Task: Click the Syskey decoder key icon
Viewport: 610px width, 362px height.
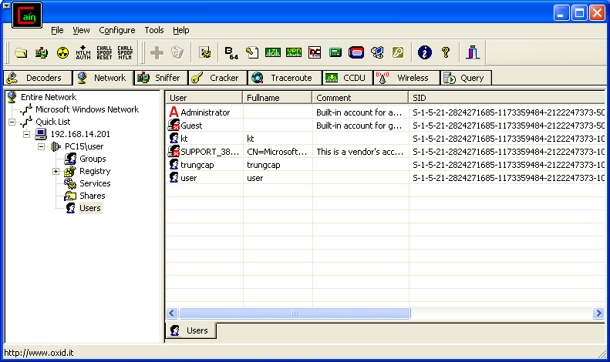Action: pos(398,52)
